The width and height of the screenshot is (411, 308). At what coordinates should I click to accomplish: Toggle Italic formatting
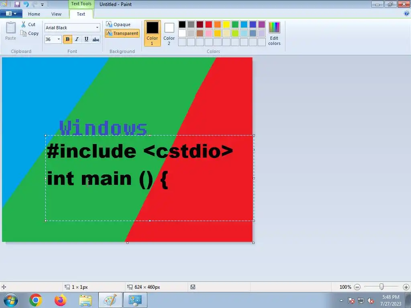coord(77,39)
